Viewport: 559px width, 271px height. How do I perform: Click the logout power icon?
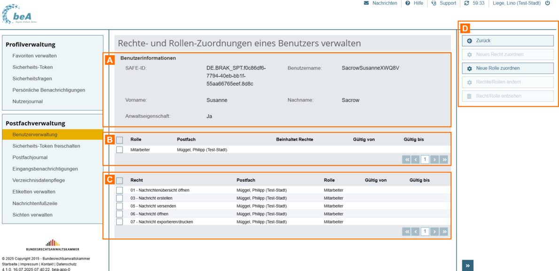547,3
